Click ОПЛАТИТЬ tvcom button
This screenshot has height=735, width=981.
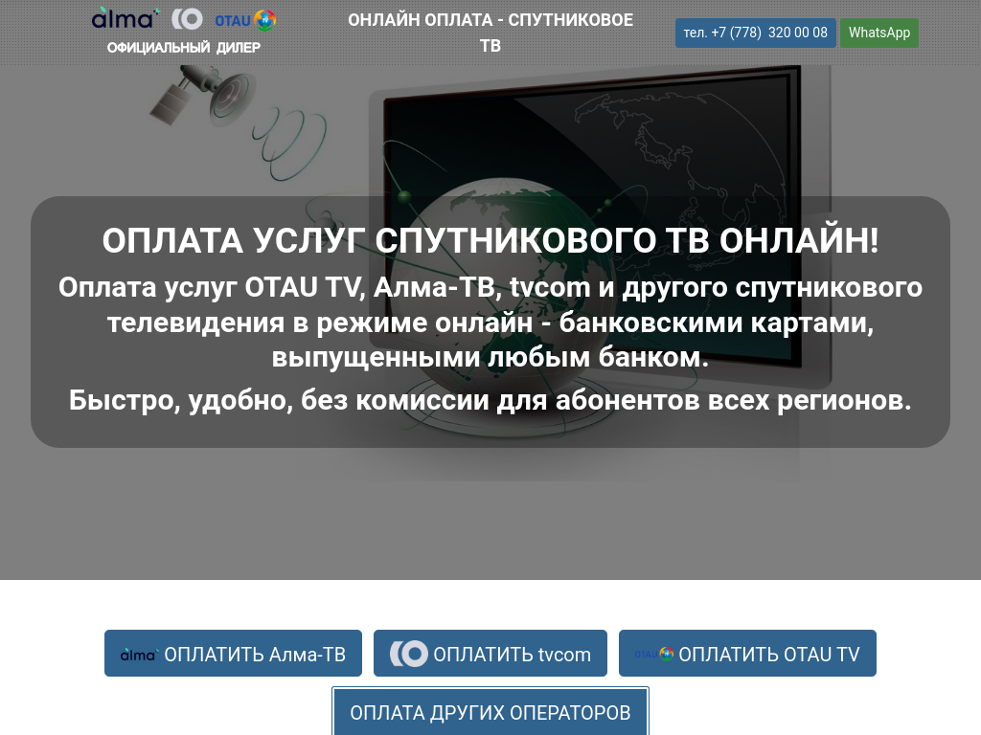(x=490, y=653)
